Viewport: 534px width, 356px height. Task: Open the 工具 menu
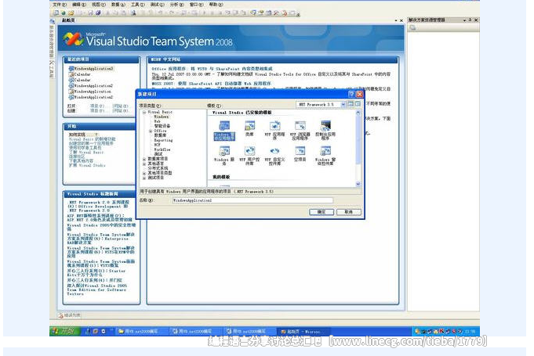coord(138,5)
